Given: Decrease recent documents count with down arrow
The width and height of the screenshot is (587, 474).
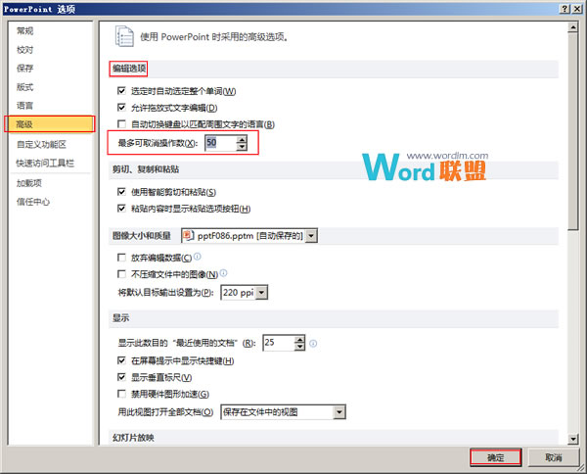Looking at the screenshot, I should pos(300,347).
